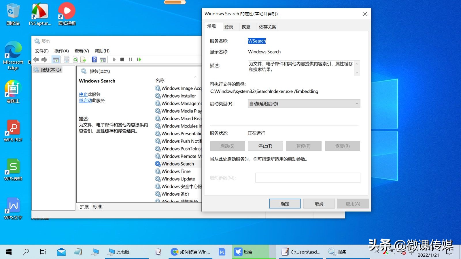Click the 确定 button
Image resolution: width=461 pixels, height=259 pixels.
[285, 203]
